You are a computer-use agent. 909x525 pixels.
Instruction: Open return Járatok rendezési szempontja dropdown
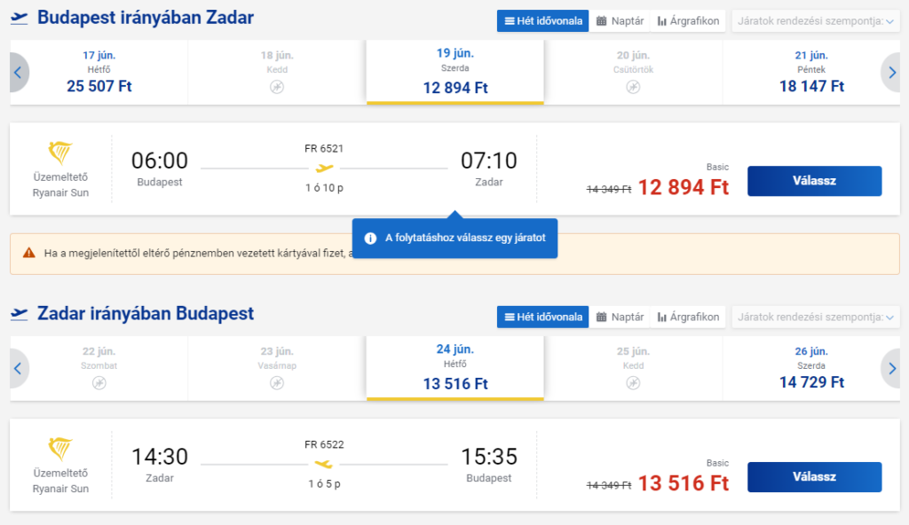816,317
